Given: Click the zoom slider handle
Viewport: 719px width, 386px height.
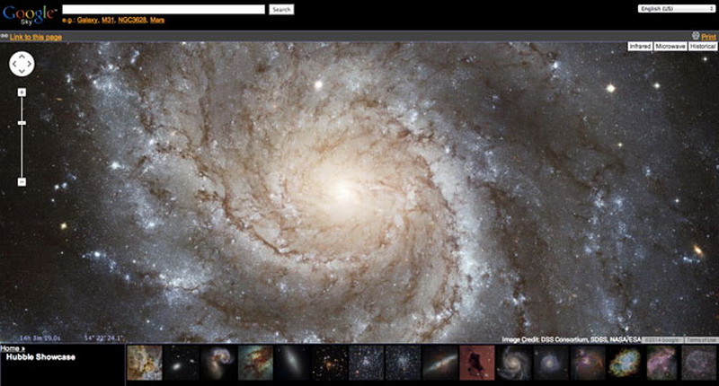Looking at the screenshot, I should pyautogui.click(x=22, y=123).
